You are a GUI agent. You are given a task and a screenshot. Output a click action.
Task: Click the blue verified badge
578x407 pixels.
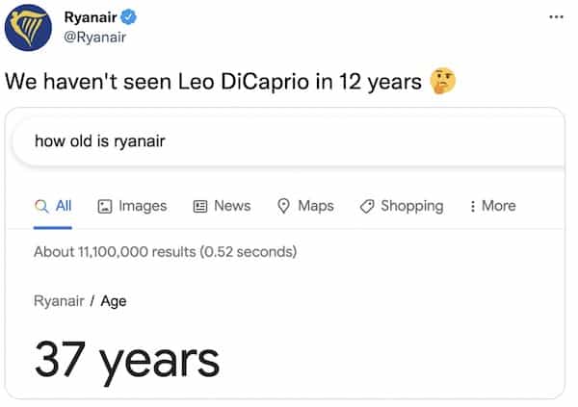pos(129,17)
